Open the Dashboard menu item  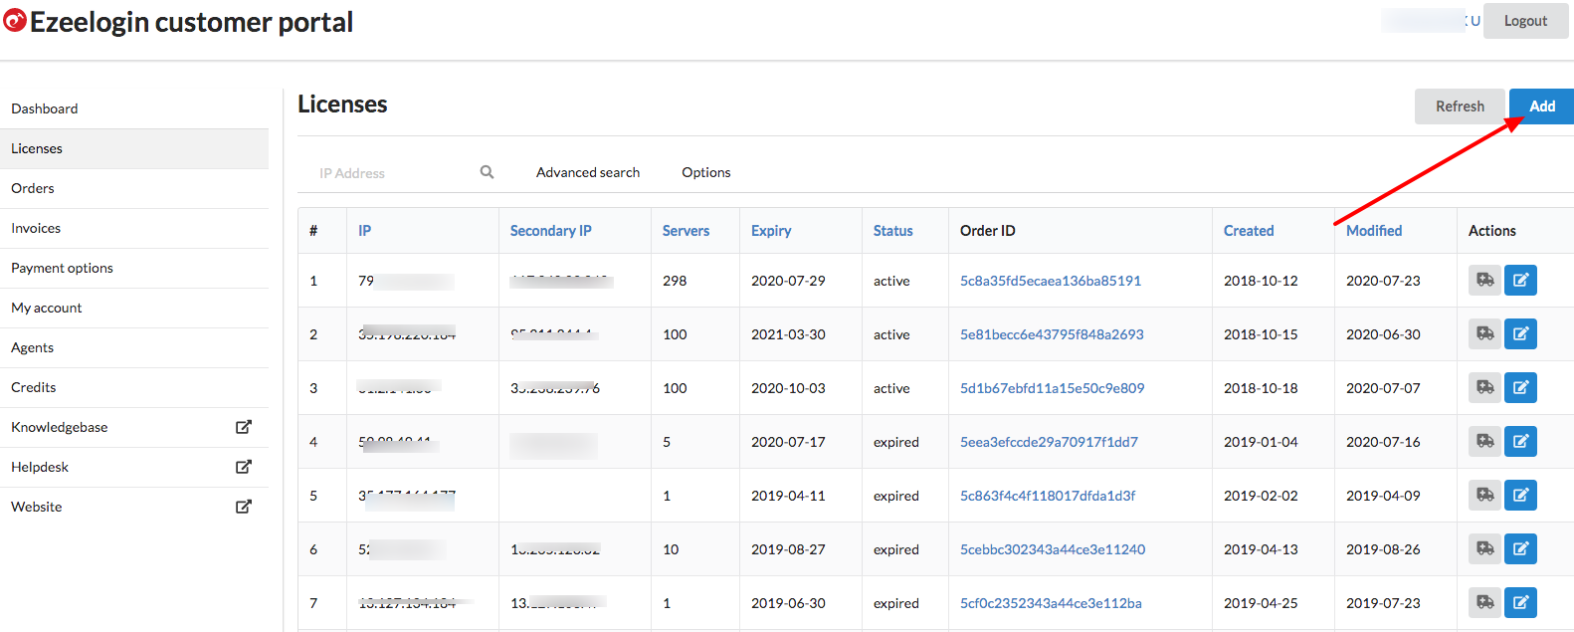coord(134,108)
